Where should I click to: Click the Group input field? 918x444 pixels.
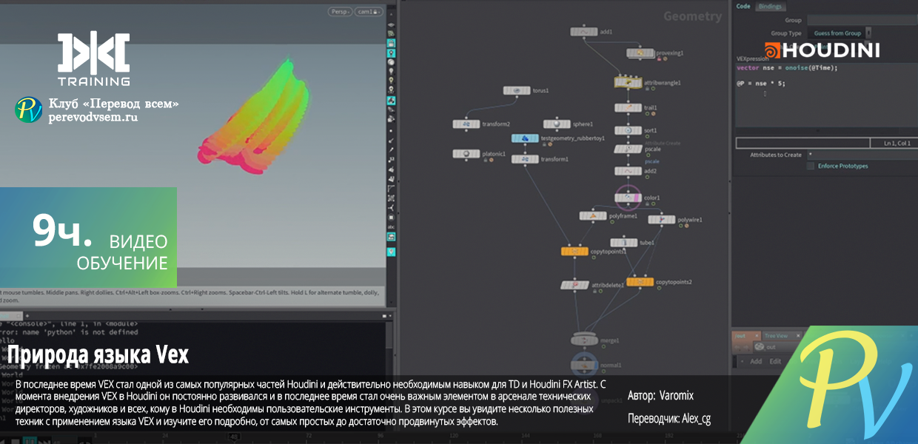pyautogui.click(x=862, y=21)
